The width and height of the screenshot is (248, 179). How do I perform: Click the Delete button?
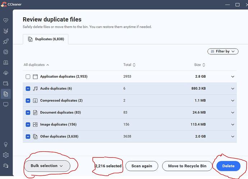228,166
